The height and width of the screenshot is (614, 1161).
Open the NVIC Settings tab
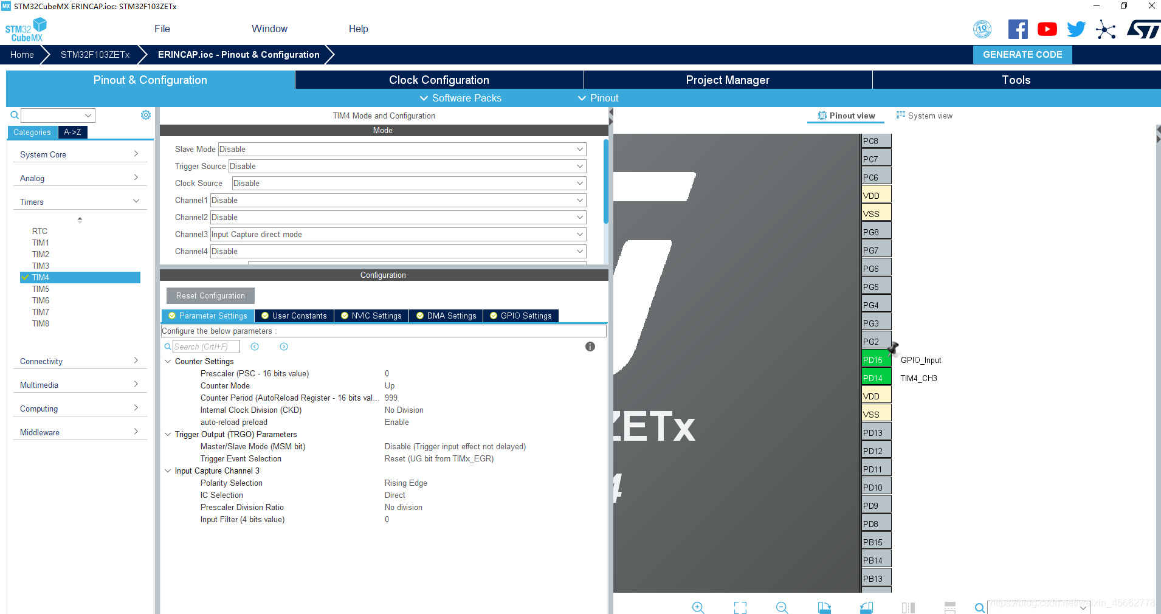pyautogui.click(x=371, y=316)
